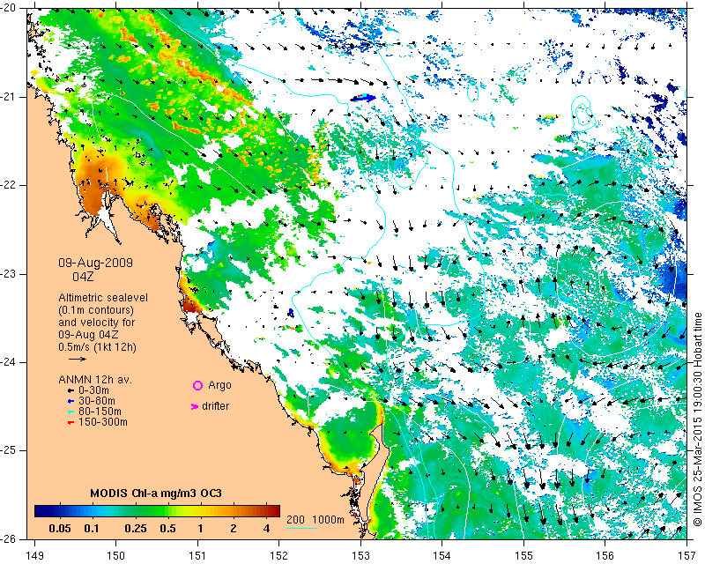Click the -23 latitude axis label
Viewport: 705px width, 564px height.
tap(9, 274)
